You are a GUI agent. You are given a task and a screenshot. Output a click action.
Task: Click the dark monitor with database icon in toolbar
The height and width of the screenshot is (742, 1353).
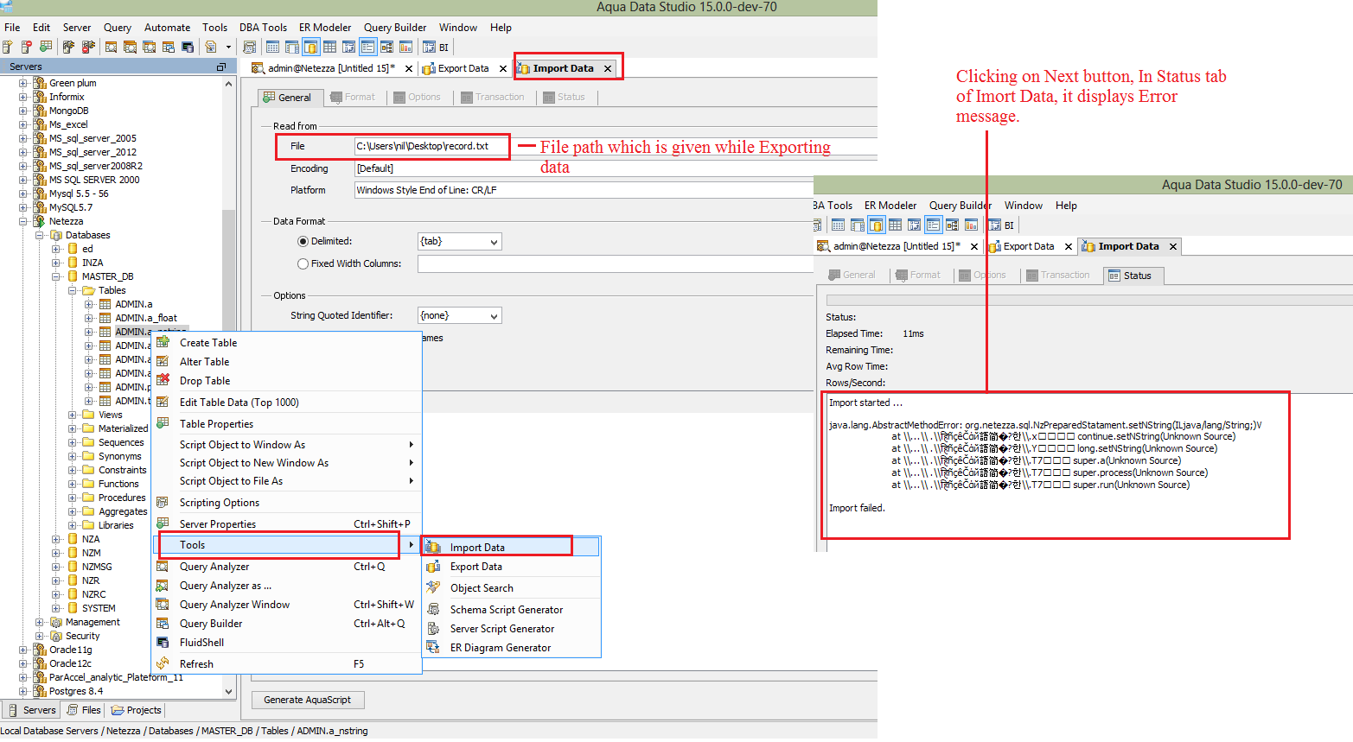[187, 47]
